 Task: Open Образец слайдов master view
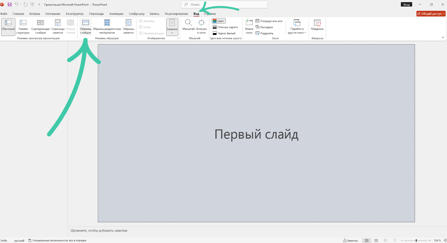pyautogui.click(x=85, y=27)
